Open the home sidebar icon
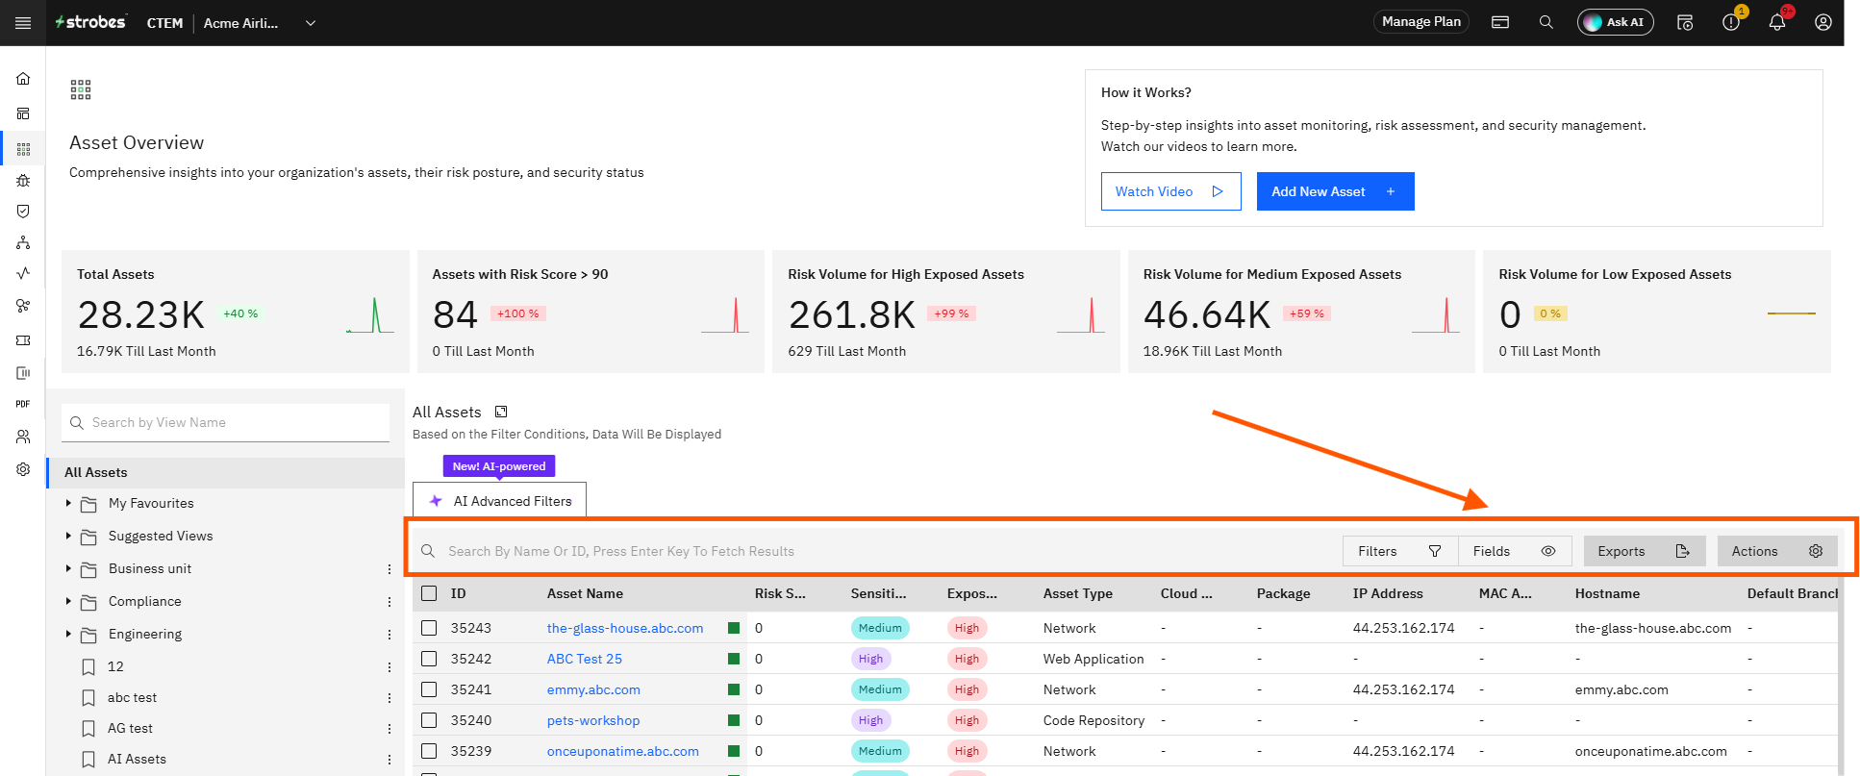 point(23,79)
